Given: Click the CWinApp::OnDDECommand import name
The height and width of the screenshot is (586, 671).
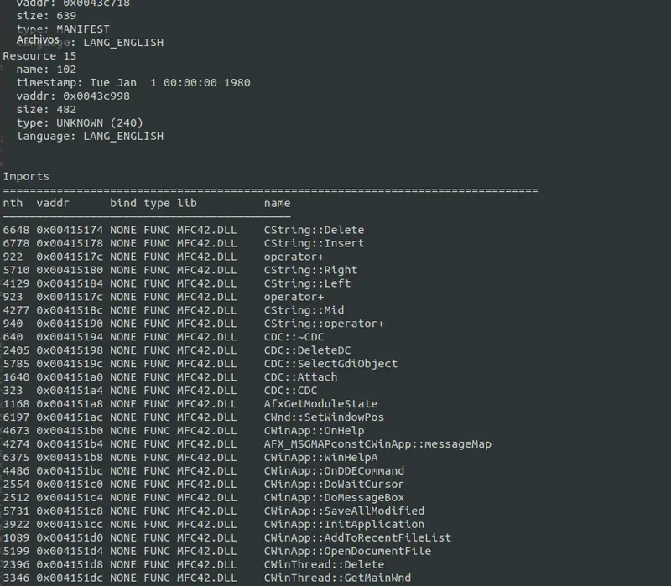Looking at the screenshot, I should pos(334,471).
